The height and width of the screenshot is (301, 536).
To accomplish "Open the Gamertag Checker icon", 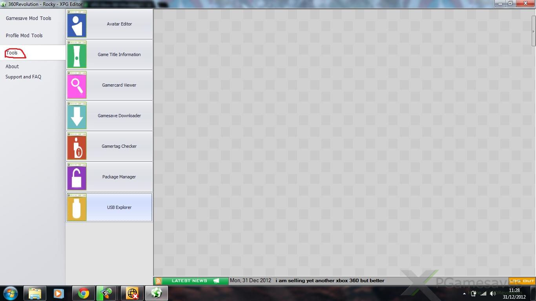I will coord(77,146).
